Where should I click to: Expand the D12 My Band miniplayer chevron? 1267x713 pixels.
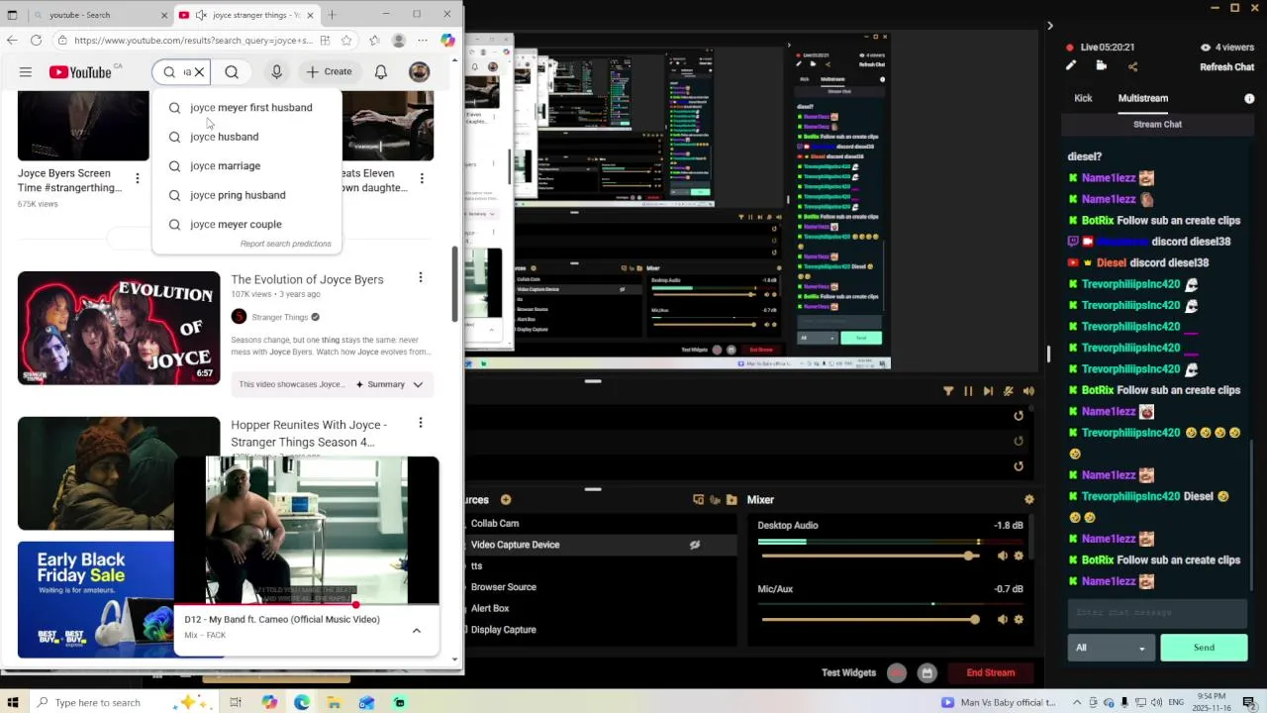417,631
